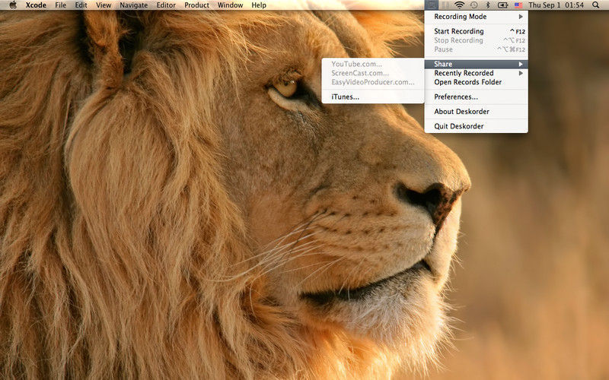Select the highlighted Share submenu item

pos(477,64)
